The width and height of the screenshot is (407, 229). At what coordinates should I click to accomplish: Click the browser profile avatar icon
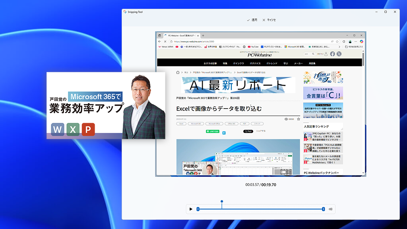tap(350, 41)
